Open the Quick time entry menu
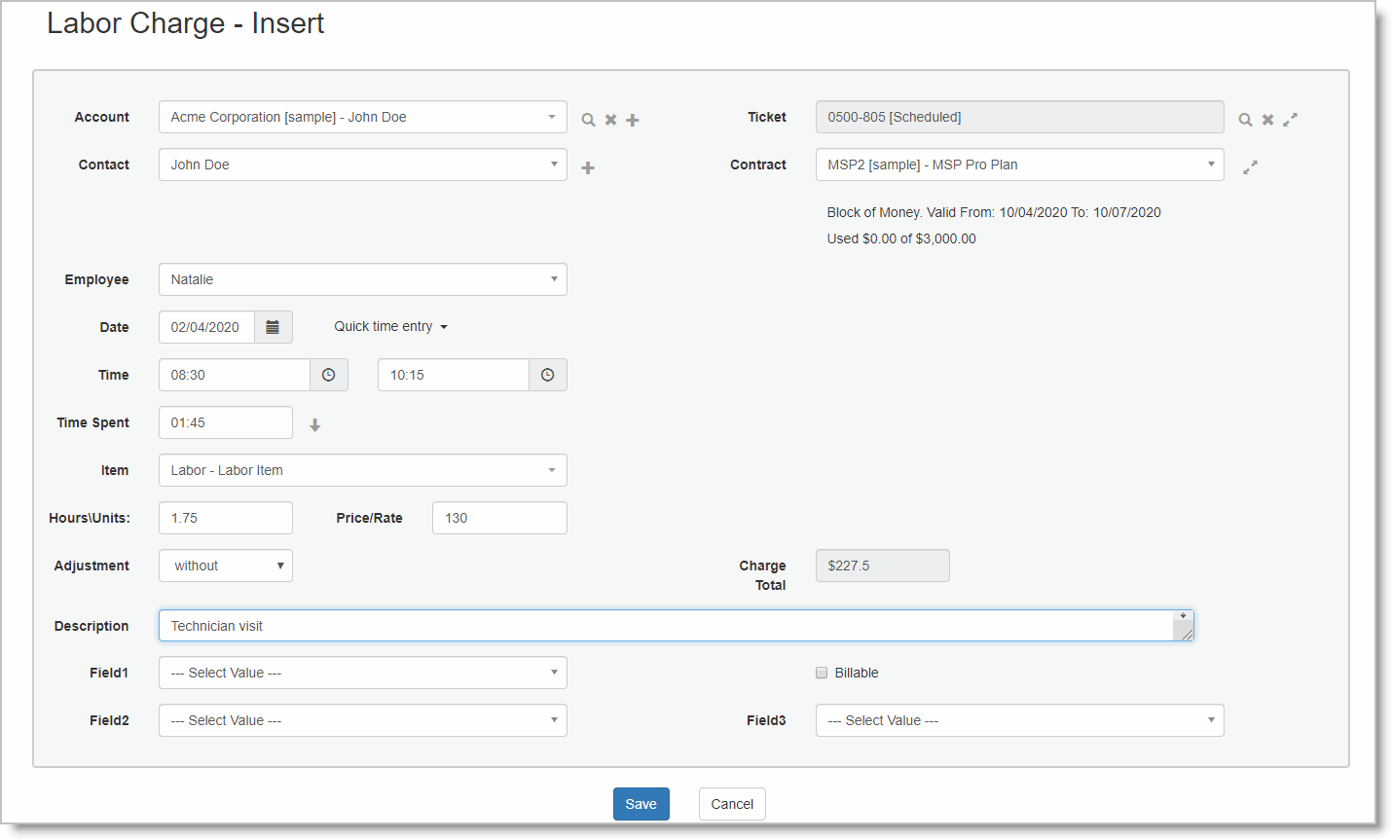The image size is (1392, 840). (390, 327)
